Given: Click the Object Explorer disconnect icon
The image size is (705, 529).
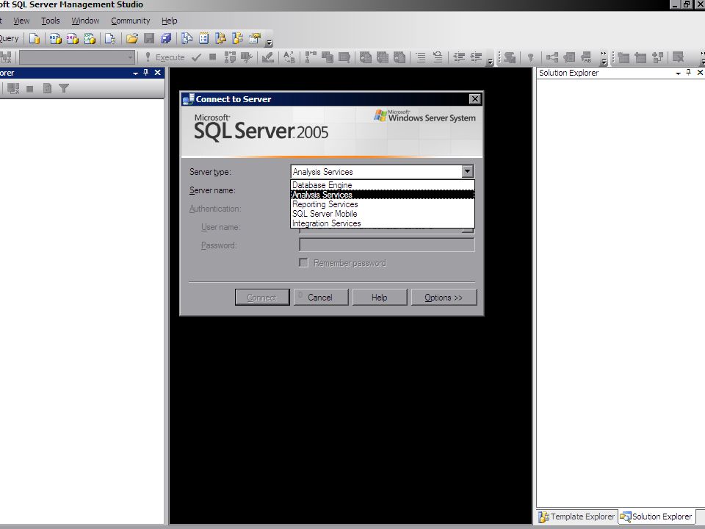Looking at the screenshot, I should point(13,89).
